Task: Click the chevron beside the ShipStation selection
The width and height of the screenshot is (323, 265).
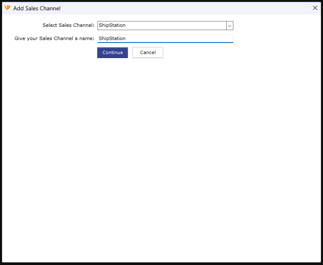Action: pos(230,26)
